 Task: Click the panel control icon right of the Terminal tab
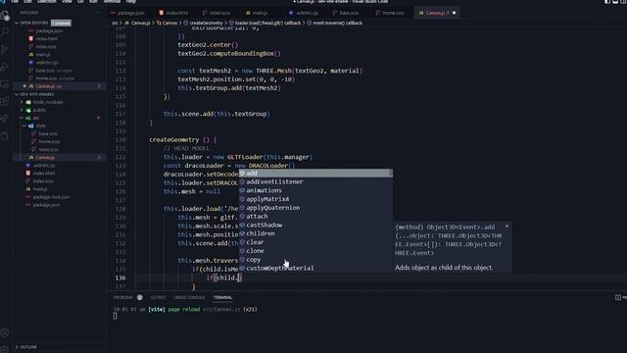tap(618, 297)
